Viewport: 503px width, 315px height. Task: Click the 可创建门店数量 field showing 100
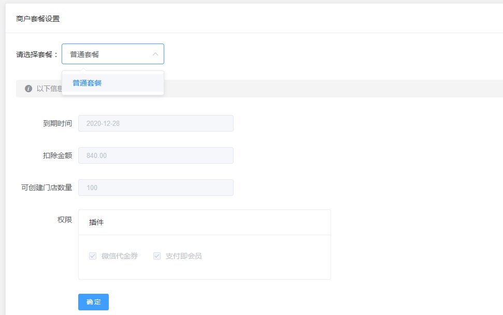tap(155, 188)
